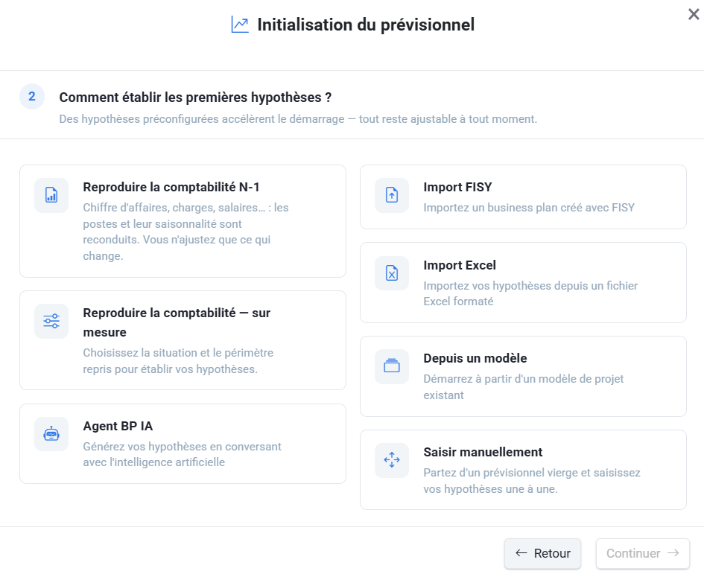Click the stacked template icon for Depuis un modèle
Screen dimensions: 704x577
point(392,366)
